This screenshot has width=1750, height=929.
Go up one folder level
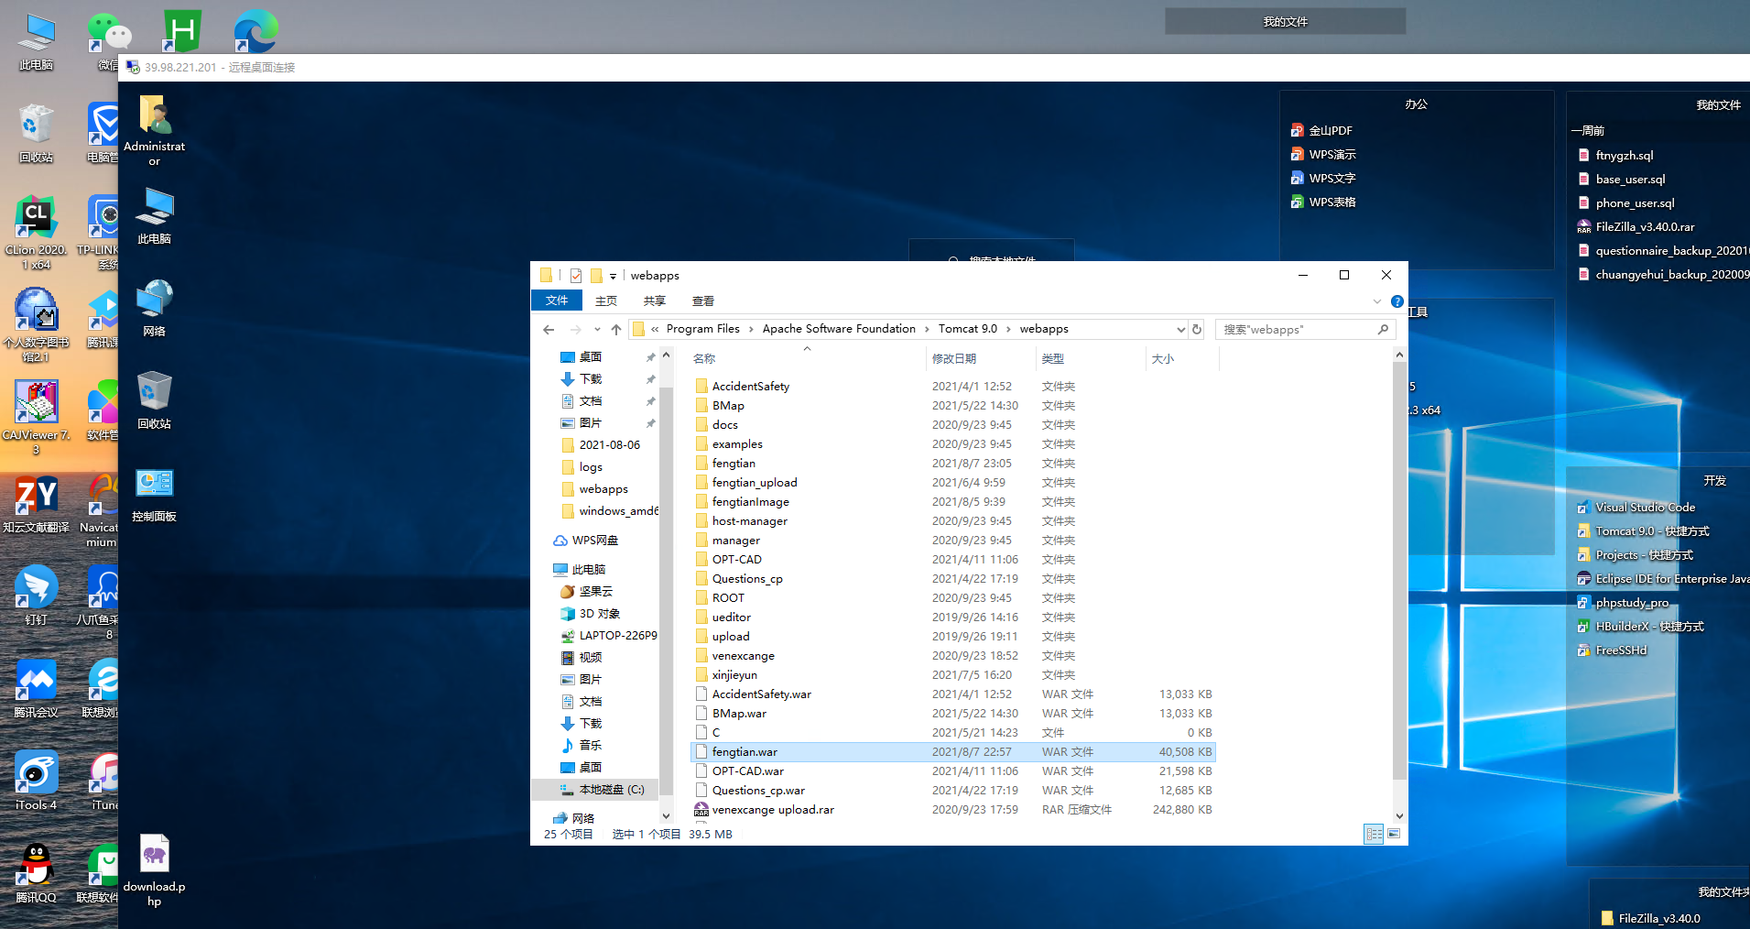pos(616,330)
